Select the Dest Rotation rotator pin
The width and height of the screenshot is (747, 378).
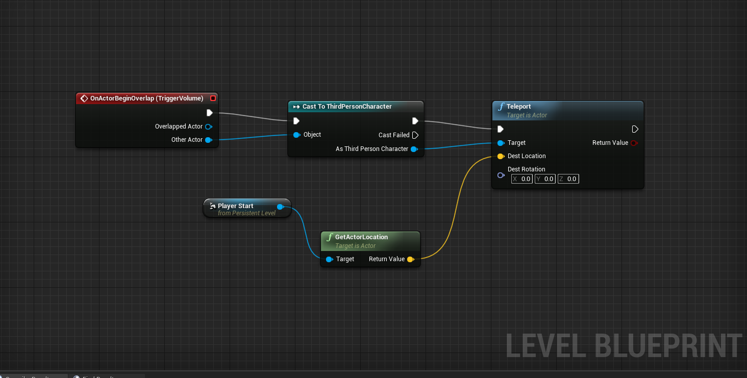(x=501, y=175)
